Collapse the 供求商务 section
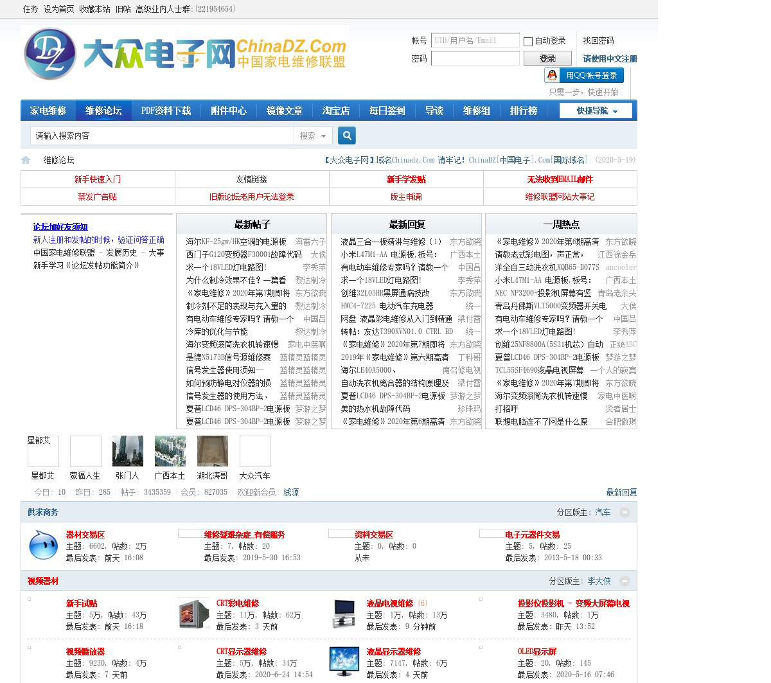 pyautogui.click(x=624, y=512)
